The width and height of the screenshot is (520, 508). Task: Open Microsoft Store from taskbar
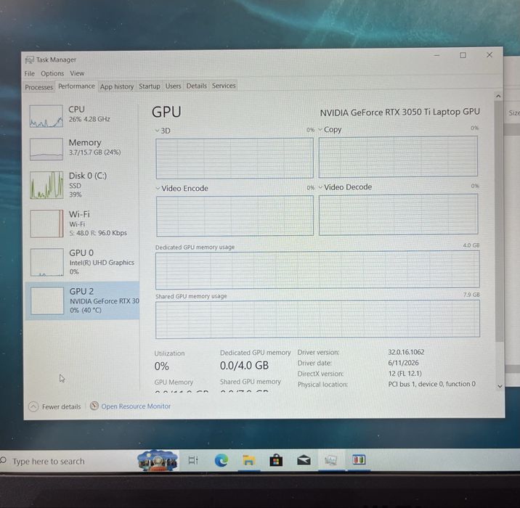[276, 460]
